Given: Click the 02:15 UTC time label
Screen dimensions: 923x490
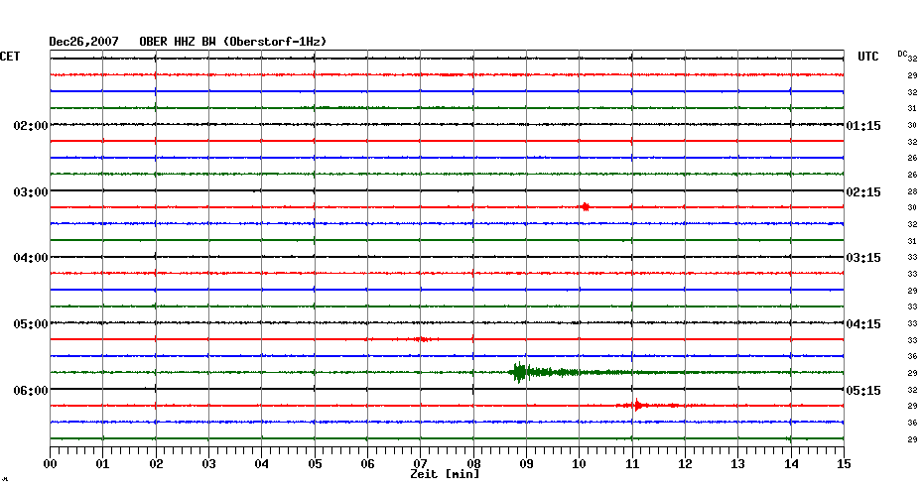Looking at the screenshot, I should [x=863, y=192].
